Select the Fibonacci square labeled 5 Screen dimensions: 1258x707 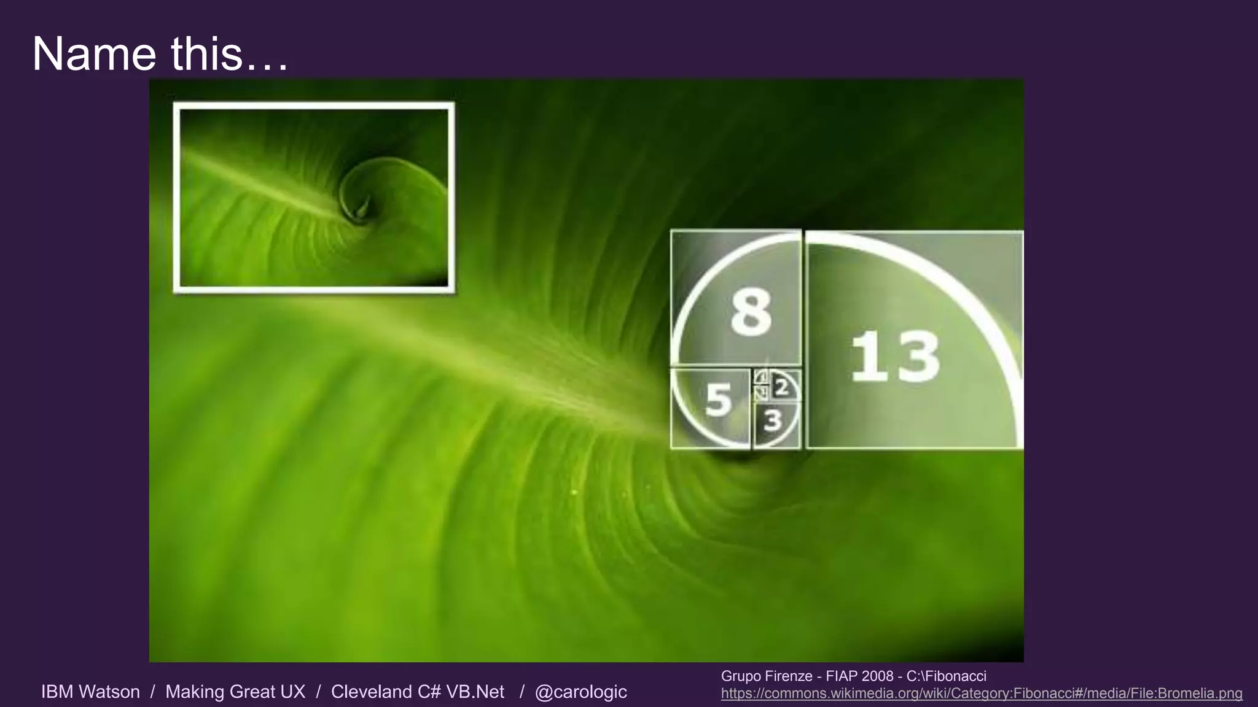pos(710,408)
